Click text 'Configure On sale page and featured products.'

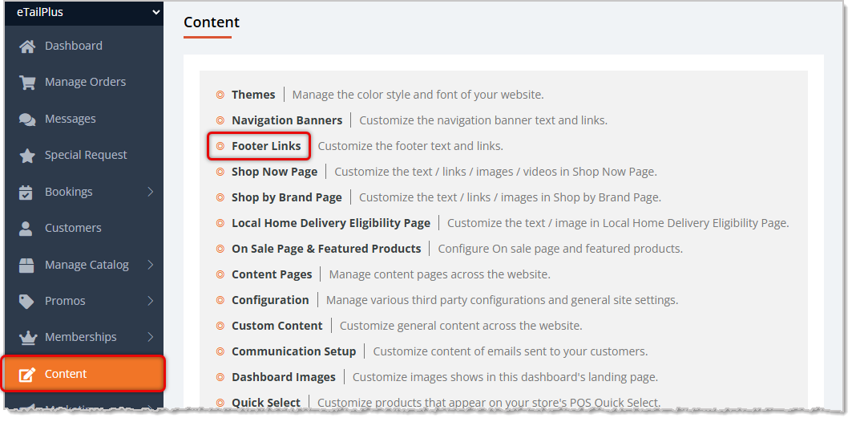pyautogui.click(x=560, y=249)
